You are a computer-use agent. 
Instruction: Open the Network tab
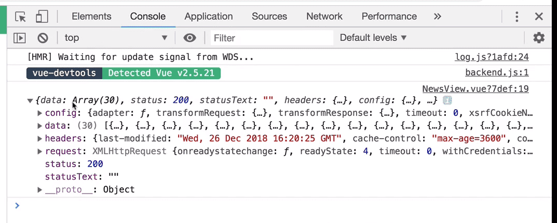click(324, 16)
